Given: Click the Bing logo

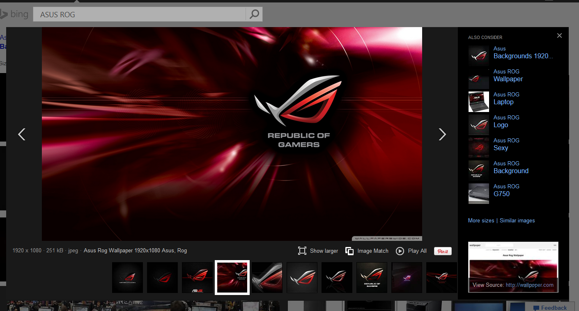Looking at the screenshot, I should point(14,14).
